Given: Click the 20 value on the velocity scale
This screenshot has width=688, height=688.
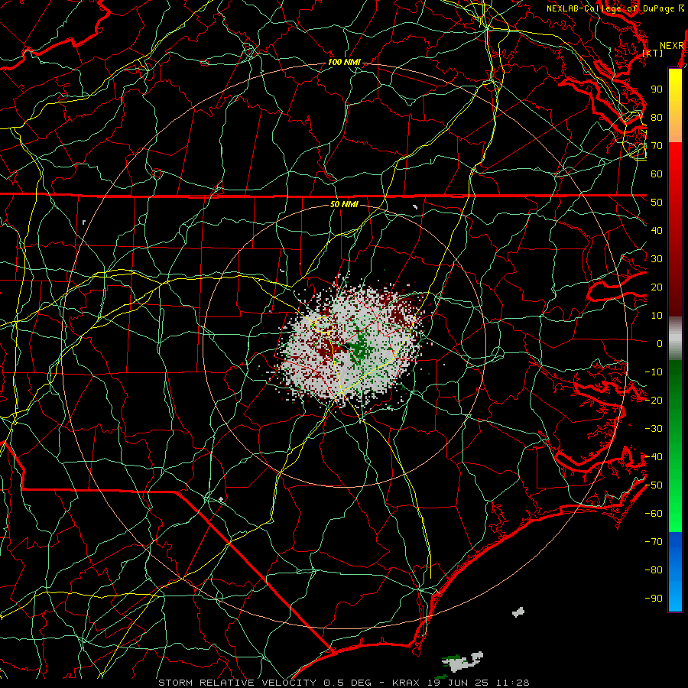Looking at the screenshot, I should [x=657, y=287].
